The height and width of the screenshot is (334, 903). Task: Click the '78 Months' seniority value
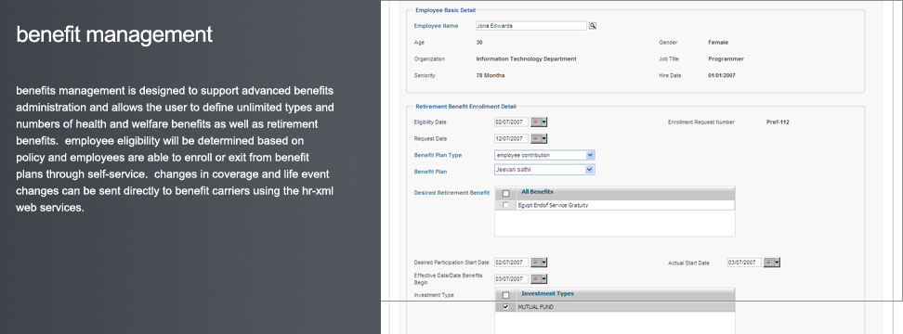pos(491,75)
